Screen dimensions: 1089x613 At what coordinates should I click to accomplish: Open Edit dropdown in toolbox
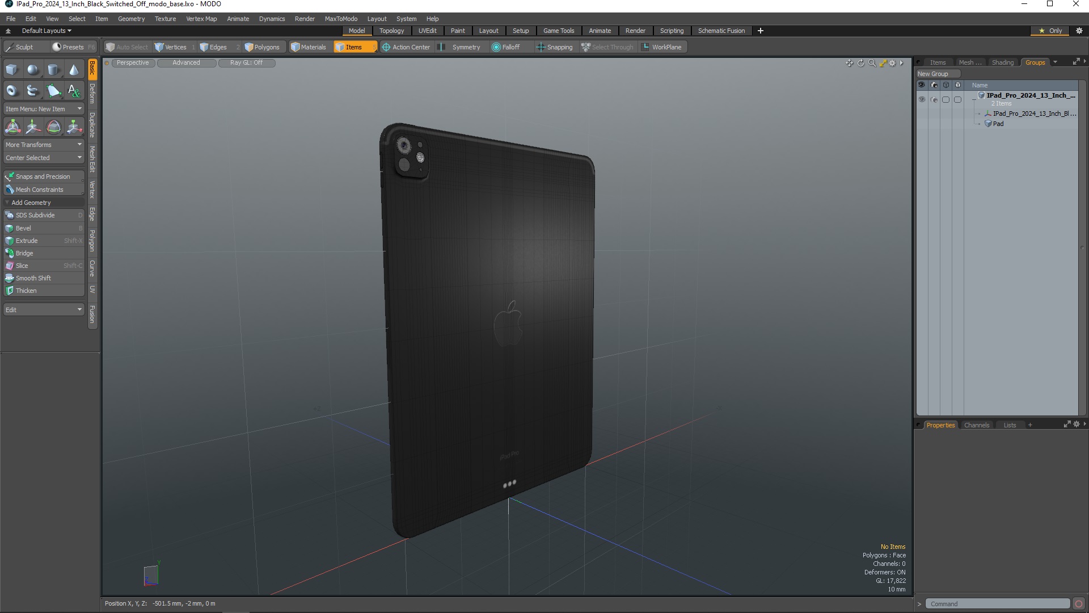coord(44,310)
